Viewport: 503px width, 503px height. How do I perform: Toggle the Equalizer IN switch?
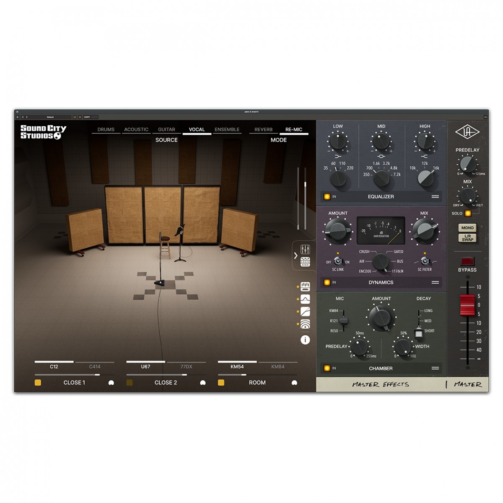coord(327,196)
